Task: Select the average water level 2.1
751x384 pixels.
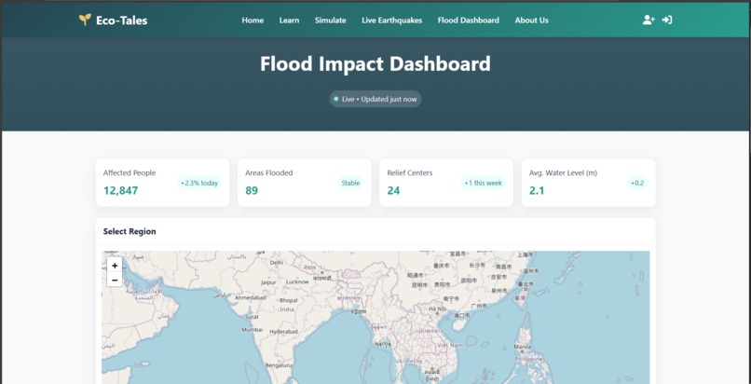Action: pos(537,190)
